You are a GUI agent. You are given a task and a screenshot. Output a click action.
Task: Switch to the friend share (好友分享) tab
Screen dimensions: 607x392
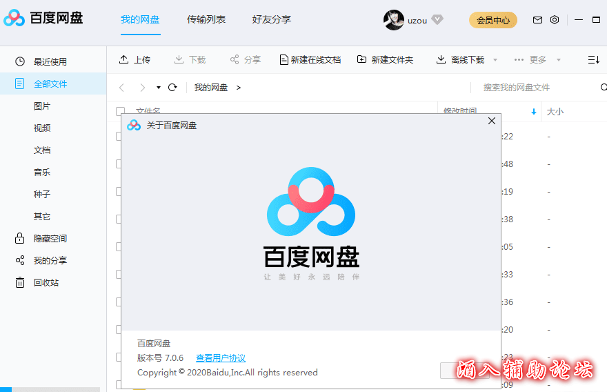click(271, 19)
